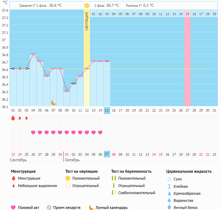This screenshot has height=210, width=221.
Task: Click the lowest temperature point on day 09
Action: click(67, 91)
